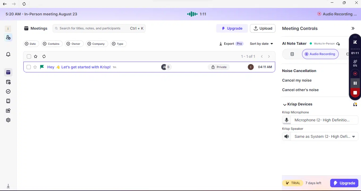Refresh the meetings list
Viewport: 361px width, 191px height.
(x=44, y=56)
